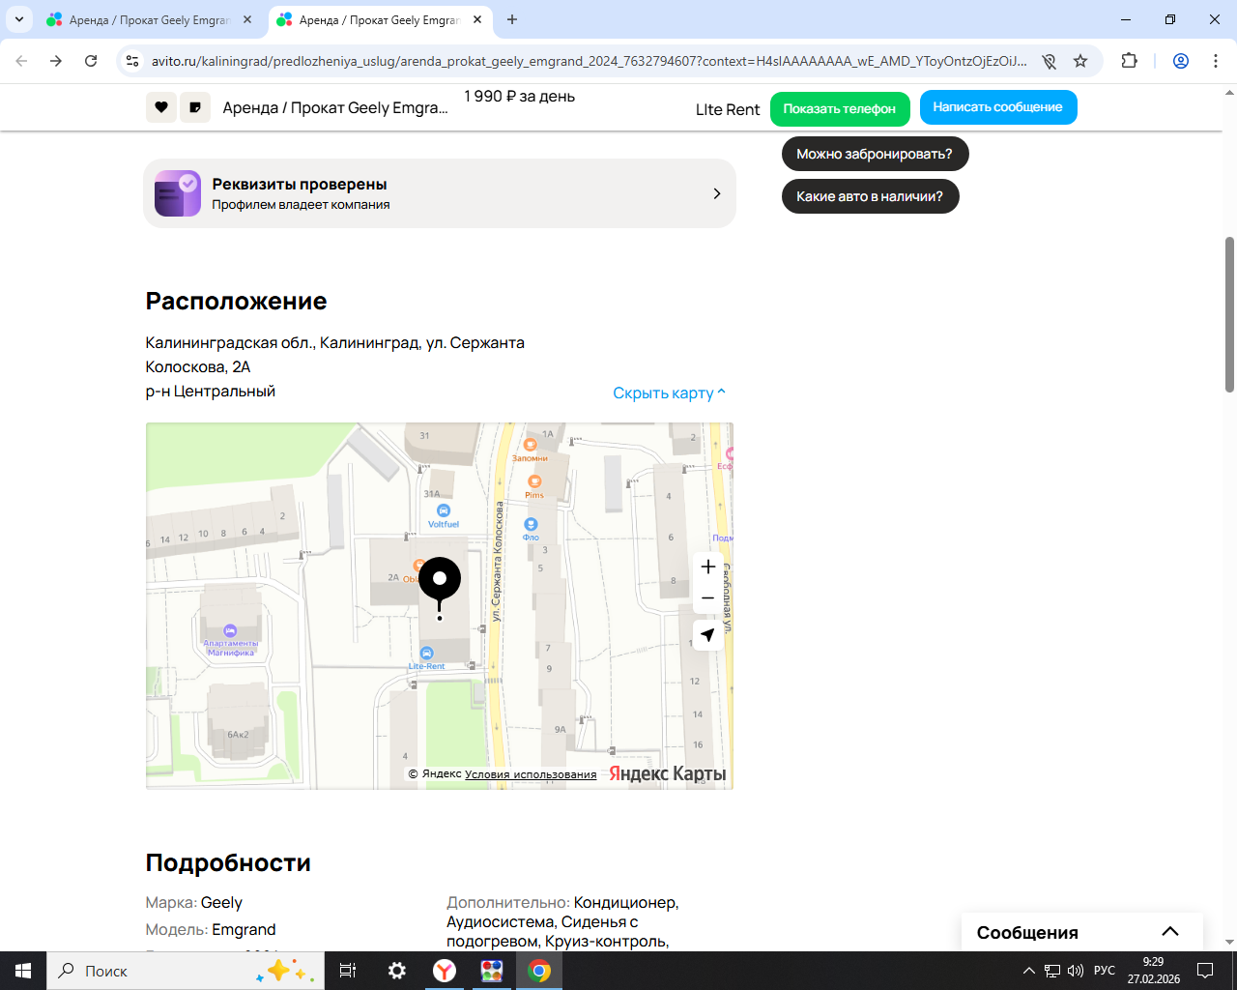Click the price '1 990 ₽ за день'
The image size is (1237, 990).
[x=519, y=97]
